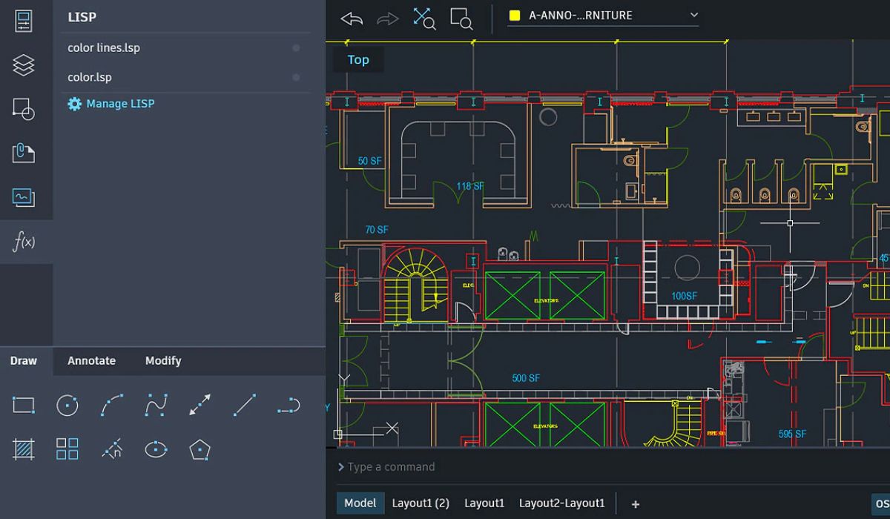Click the Zoom Extents icon
This screenshot has width=890, height=519.
pos(424,19)
